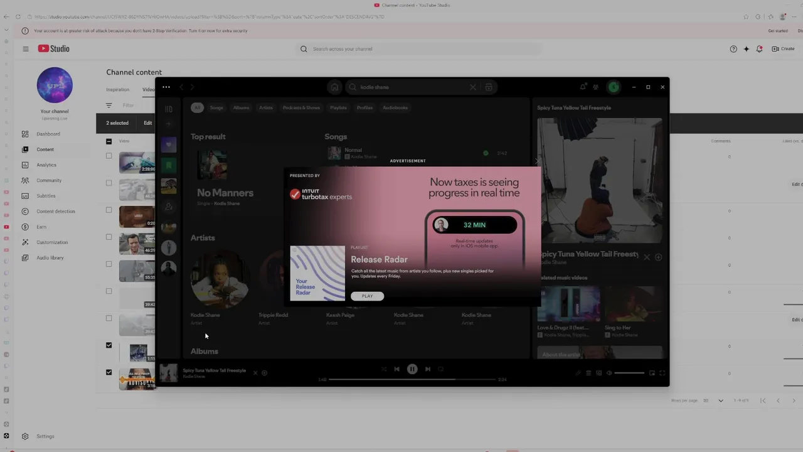This screenshot has height=452, width=803.
Task: Open the YouTube Studio help icon
Action: pos(733,49)
